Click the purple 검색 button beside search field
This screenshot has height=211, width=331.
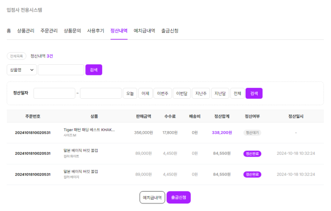(94, 70)
